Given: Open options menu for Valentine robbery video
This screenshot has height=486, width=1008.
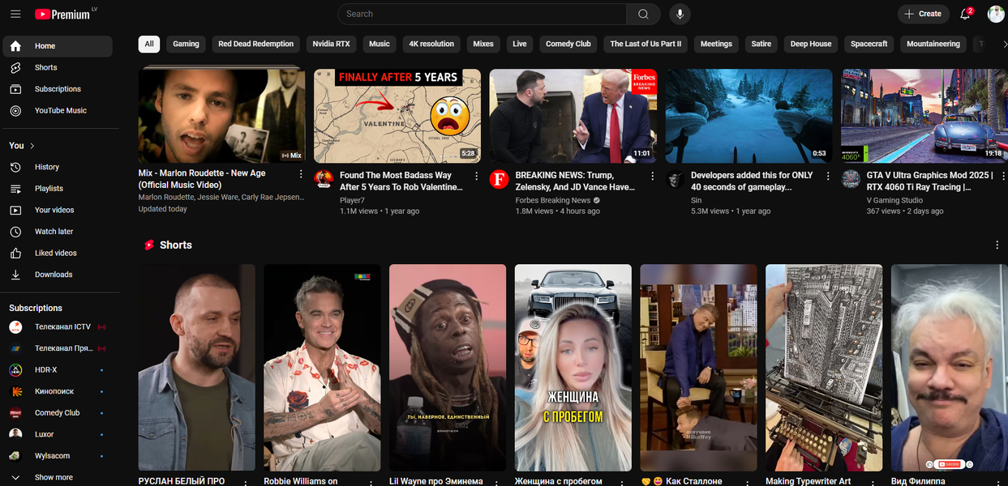Looking at the screenshot, I should click(477, 176).
